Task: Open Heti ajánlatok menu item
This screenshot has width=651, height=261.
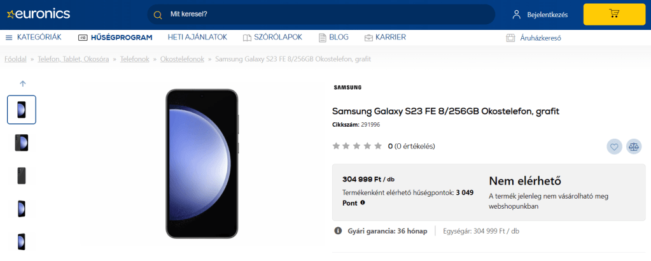Action: click(198, 37)
